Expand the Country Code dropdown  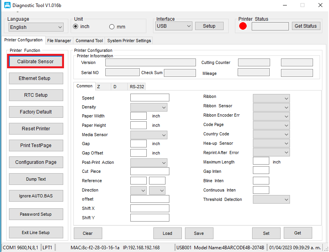[271, 134]
